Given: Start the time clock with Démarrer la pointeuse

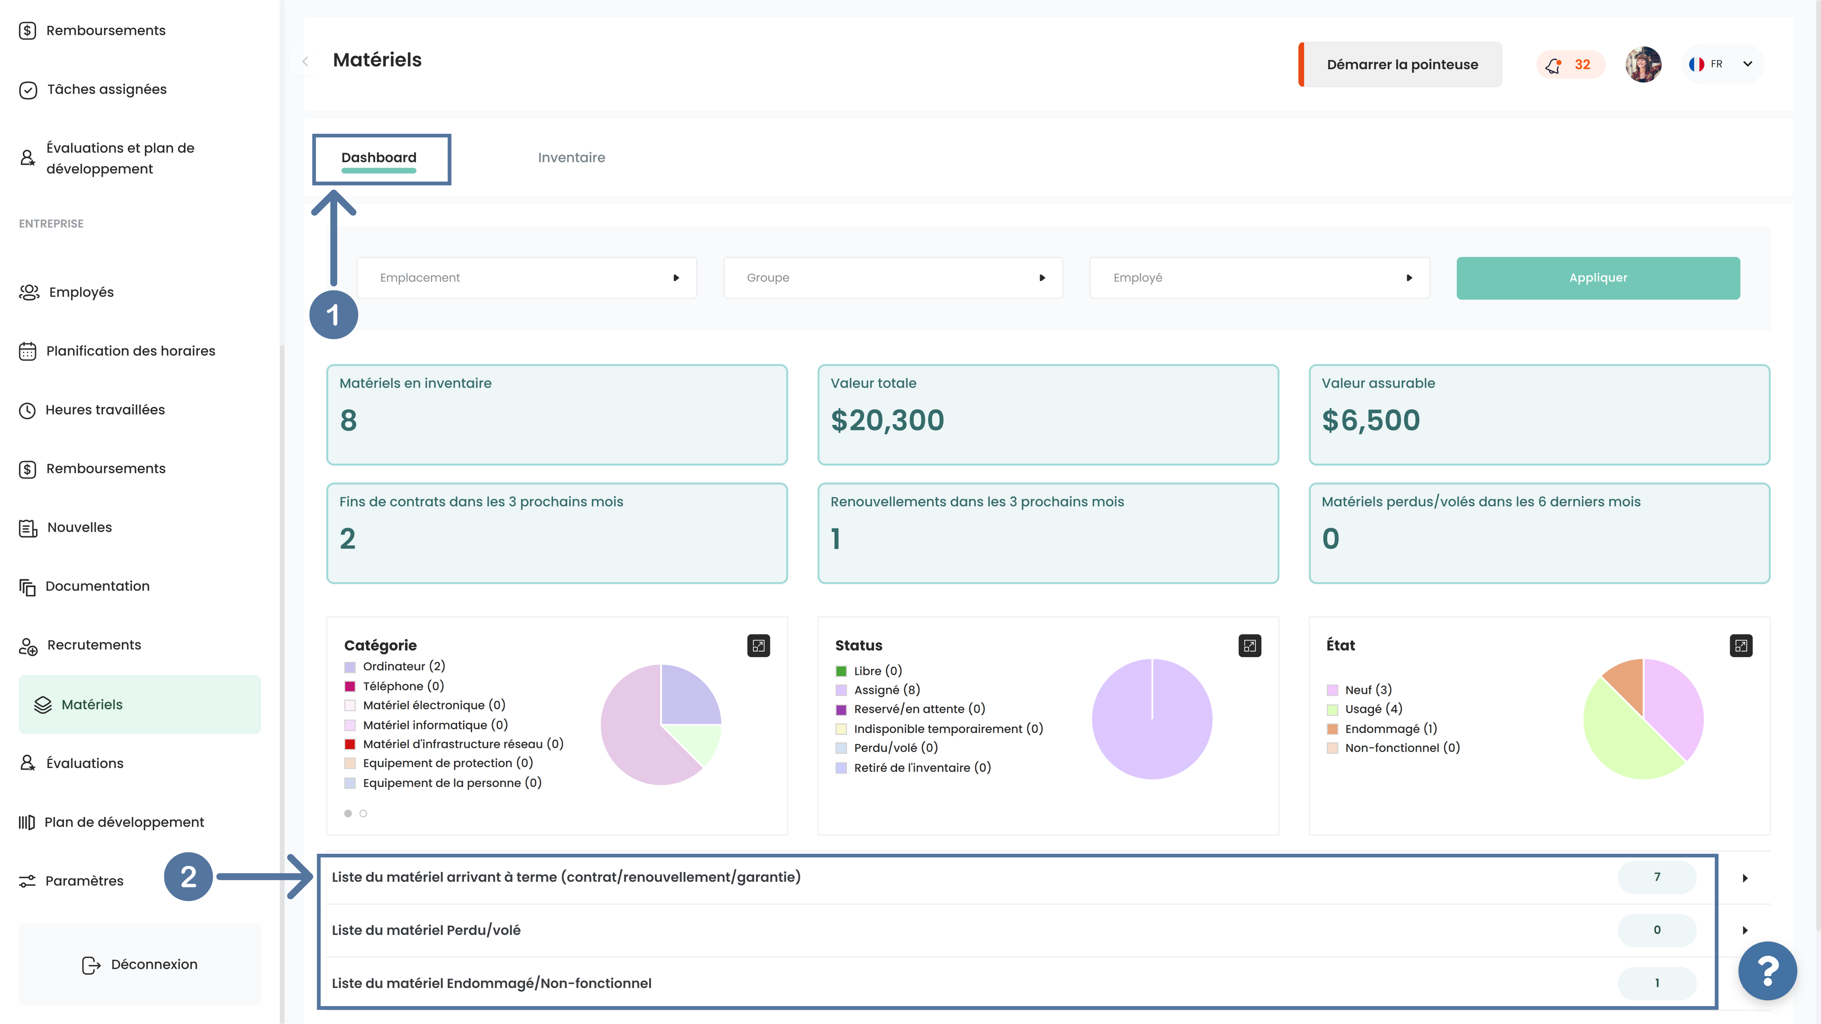Looking at the screenshot, I should (1400, 64).
